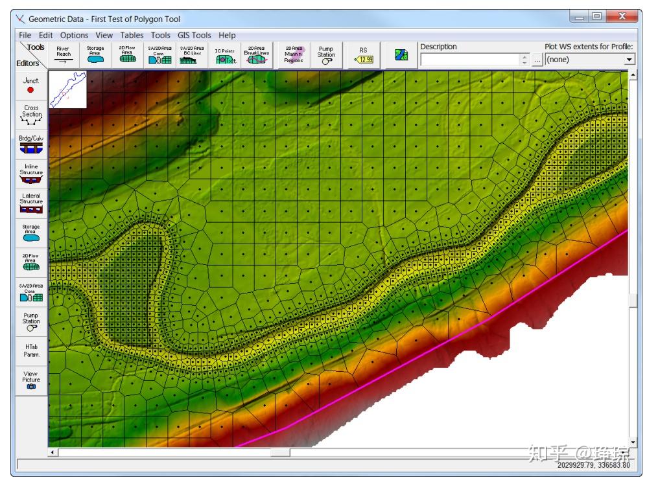Open the View Picture editor
This screenshot has height=480, width=647.
pyautogui.click(x=31, y=380)
